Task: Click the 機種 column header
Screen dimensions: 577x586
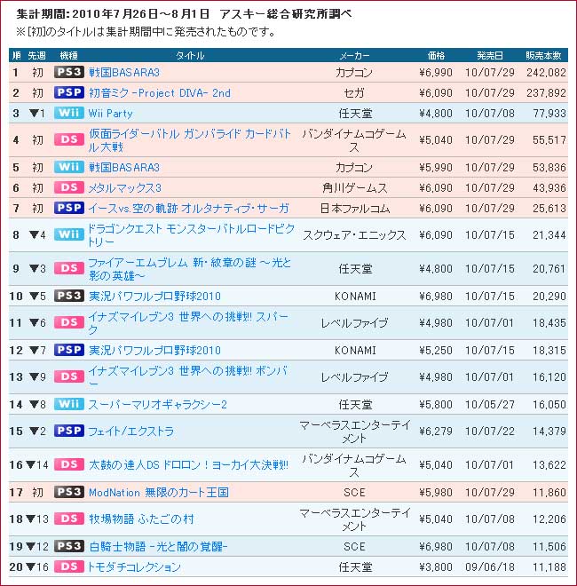Action: click(x=68, y=56)
